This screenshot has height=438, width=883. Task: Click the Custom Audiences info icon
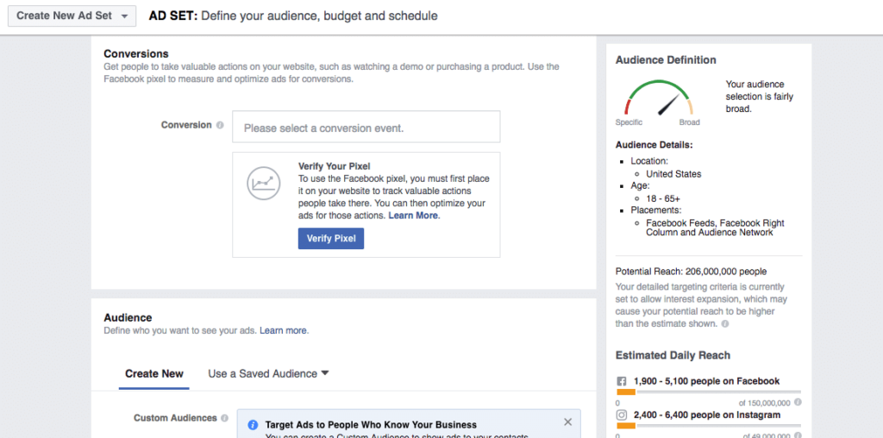tap(225, 418)
